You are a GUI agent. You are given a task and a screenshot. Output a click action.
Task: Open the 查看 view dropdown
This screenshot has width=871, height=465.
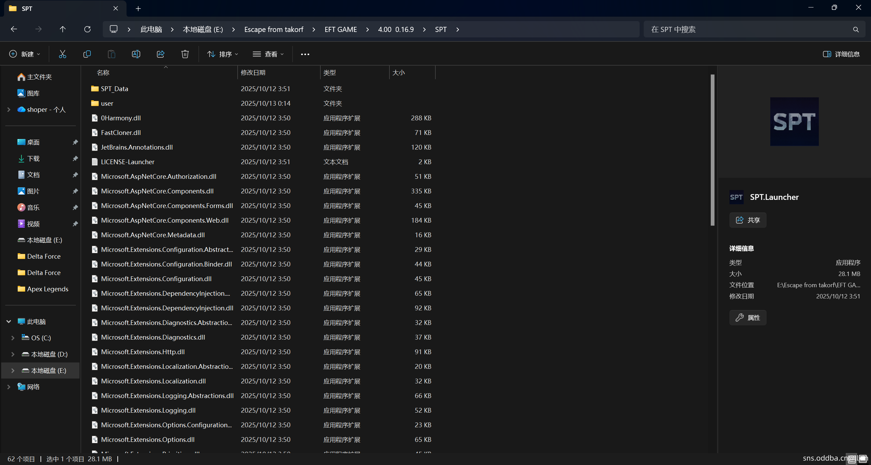tap(268, 54)
